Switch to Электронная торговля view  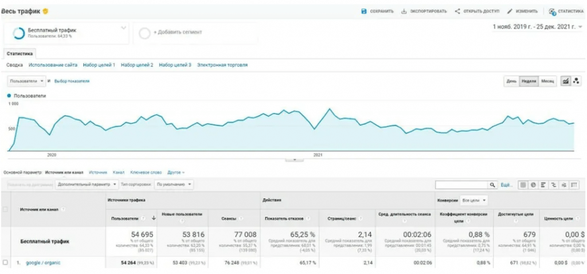point(222,65)
